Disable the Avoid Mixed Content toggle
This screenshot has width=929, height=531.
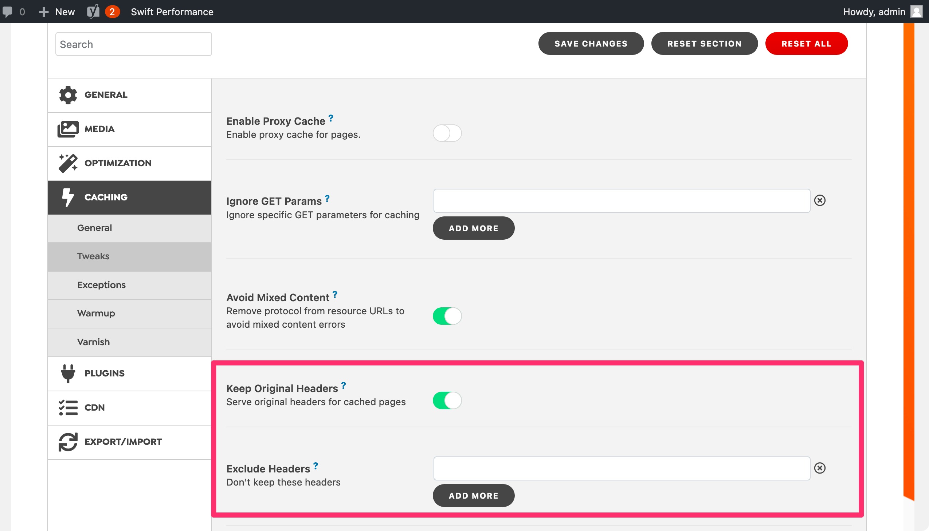pos(447,316)
